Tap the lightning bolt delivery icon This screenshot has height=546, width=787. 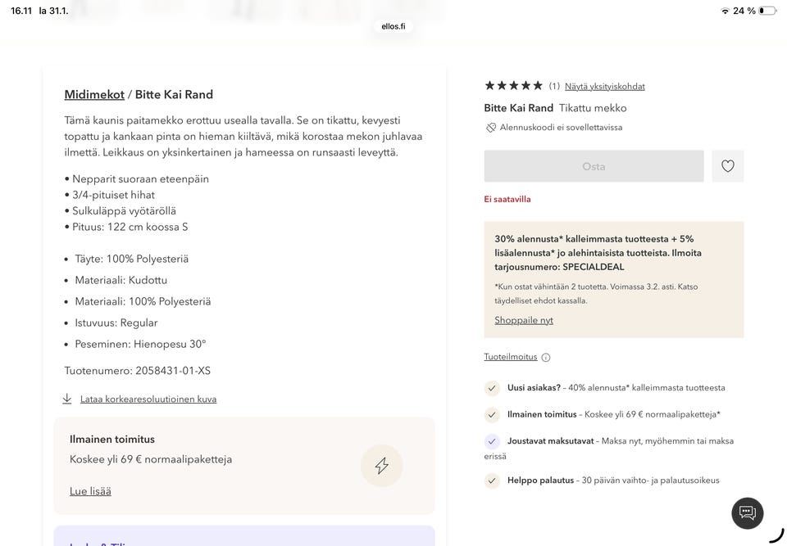(381, 466)
